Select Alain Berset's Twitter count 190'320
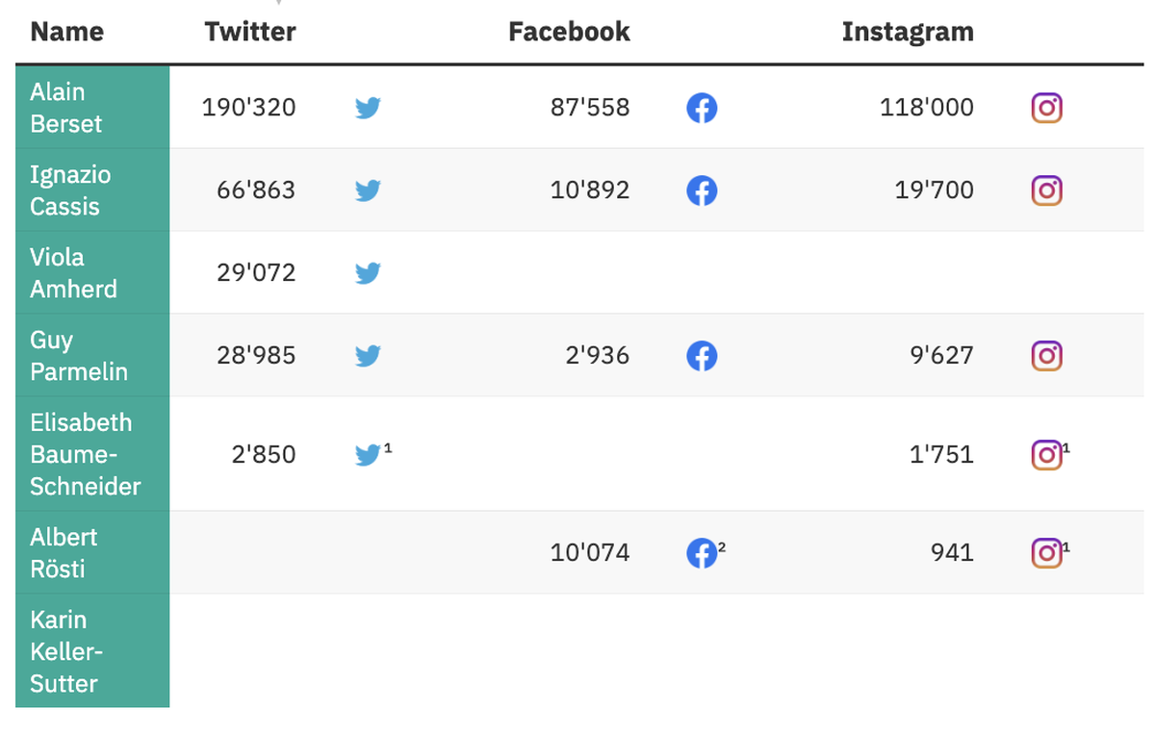Screen dimensions: 1155x734 (x=249, y=108)
